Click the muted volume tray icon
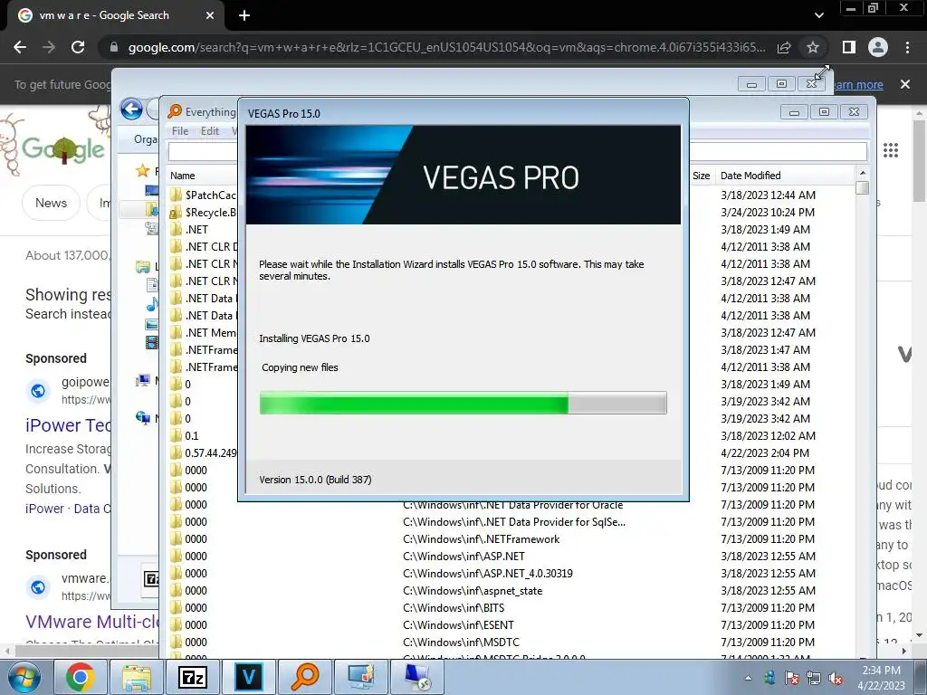This screenshot has height=695, width=927. [x=836, y=678]
